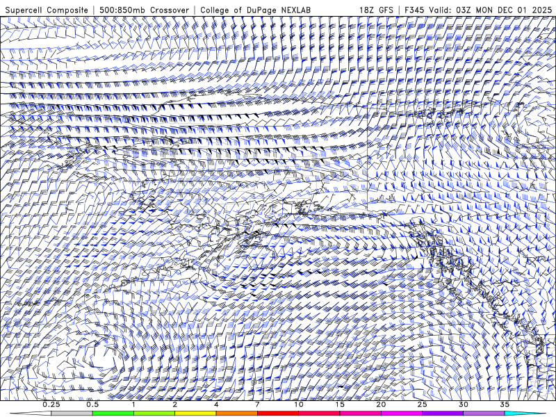Select the gray 0.25–0.5 legend swatch
This screenshot has width=556, height=417.
pos(72,414)
